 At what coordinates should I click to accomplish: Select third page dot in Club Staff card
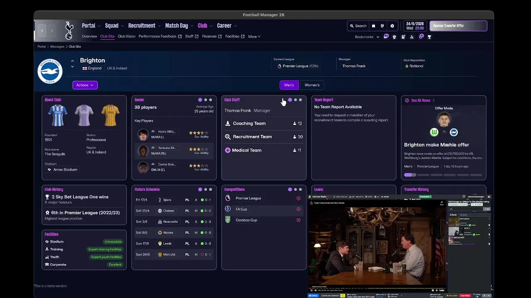(x=300, y=100)
